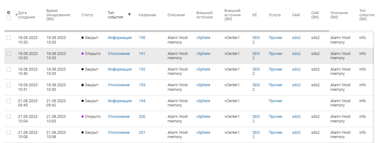377x143 pixels.
Task: Select checkbox of event 191 row
Action: click(9, 53)
